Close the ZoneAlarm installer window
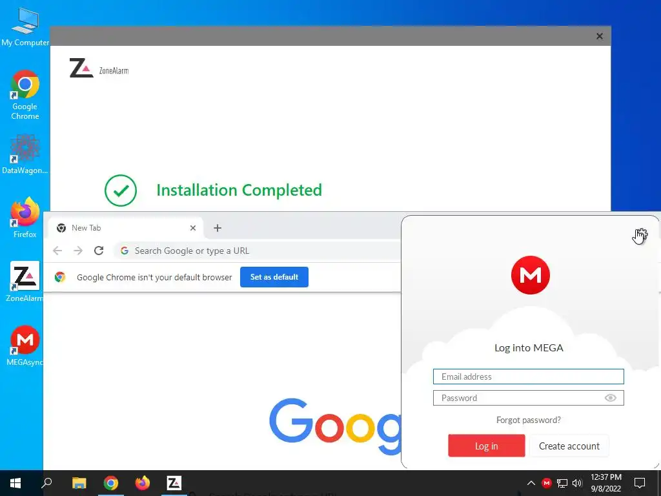This screenshot has width=661, height=496. click(600, 36)
